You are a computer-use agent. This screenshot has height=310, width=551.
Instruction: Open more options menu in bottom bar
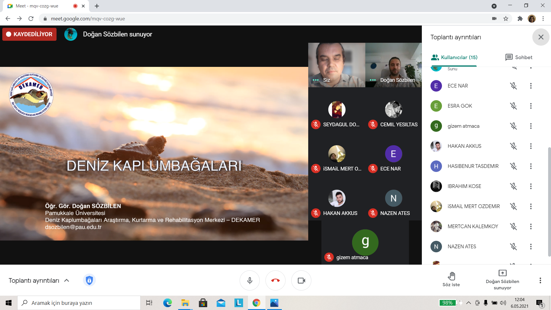point(540,280)
